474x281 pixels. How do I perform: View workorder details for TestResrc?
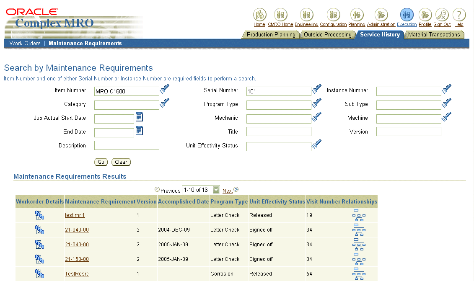[x=39, y=274]
